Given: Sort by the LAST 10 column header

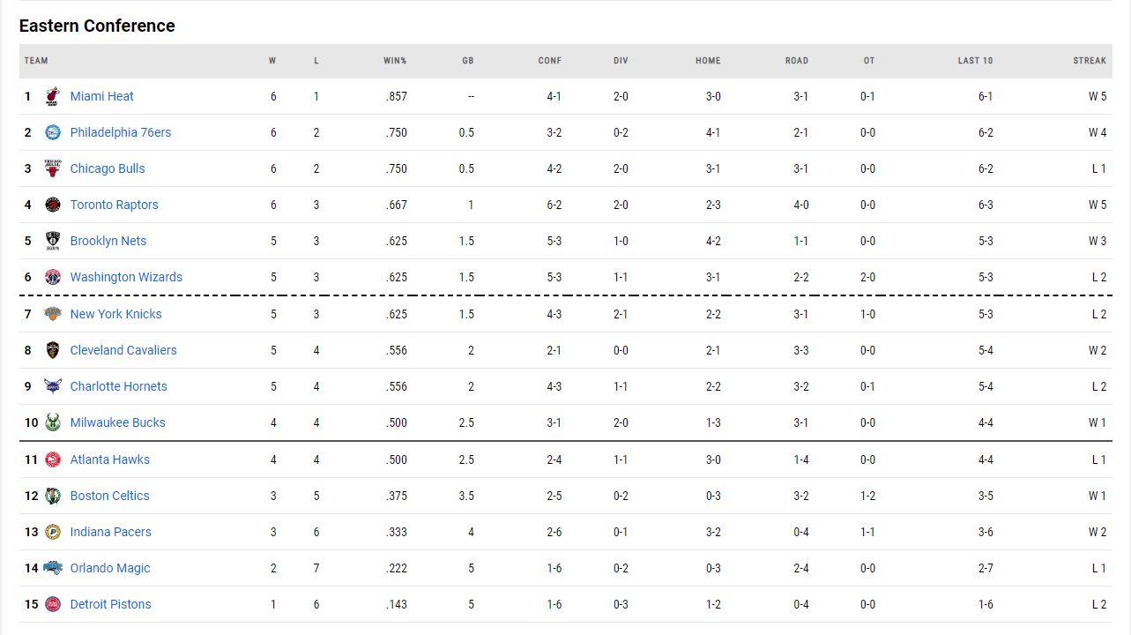Looking at the screenshot, I should 975,61.
